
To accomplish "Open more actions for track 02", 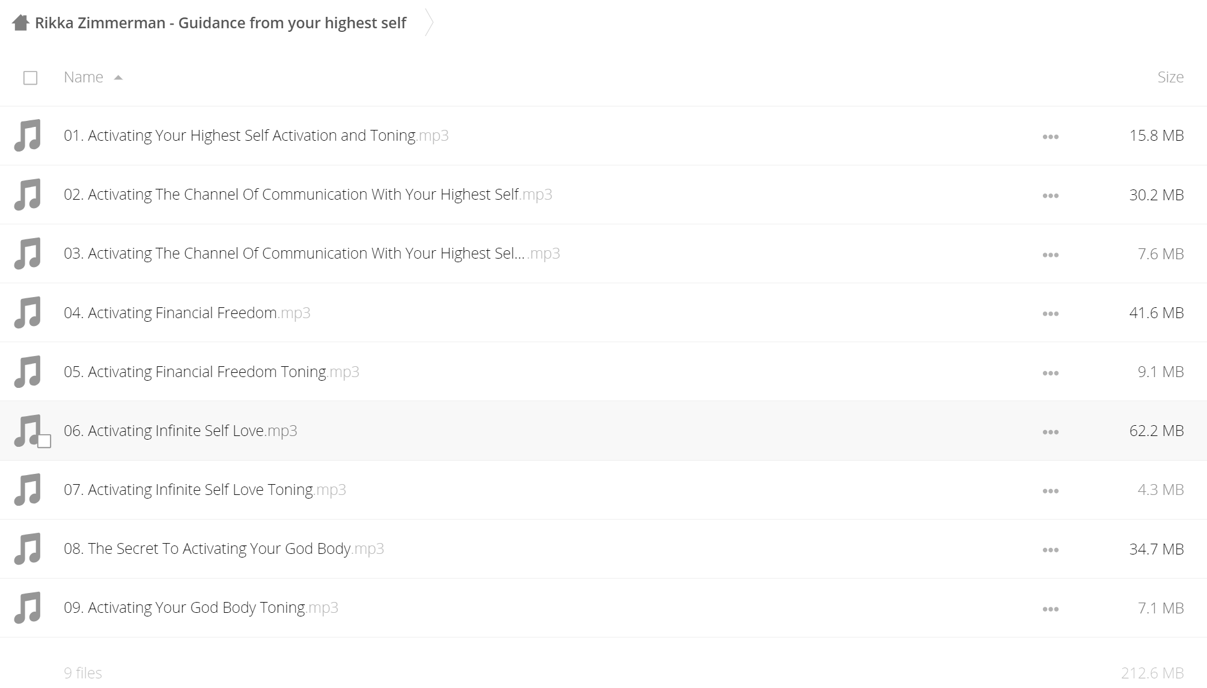I will 1050,195.
